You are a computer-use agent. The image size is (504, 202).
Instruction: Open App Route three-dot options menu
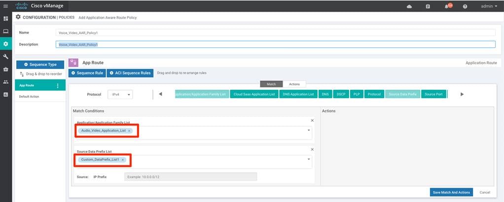click(x=58, y=85)
